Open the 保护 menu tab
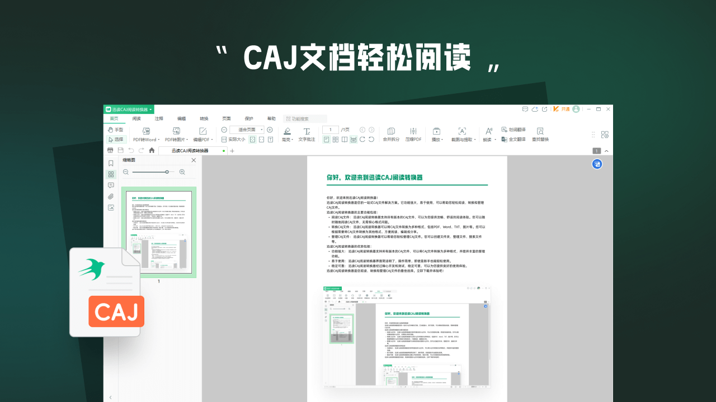Viewport: 716px width, 402px height. click(249, 118)
